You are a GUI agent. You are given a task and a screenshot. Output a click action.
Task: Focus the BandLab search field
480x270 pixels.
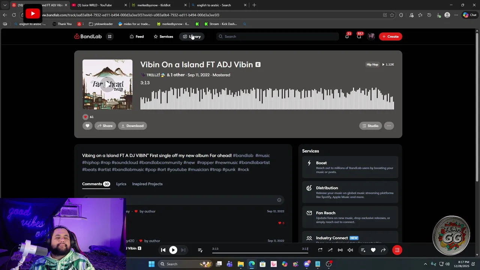(x=277, y=36)
